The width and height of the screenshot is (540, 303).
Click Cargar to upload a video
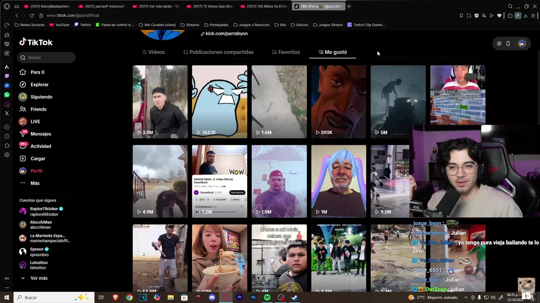coord(32,159)
